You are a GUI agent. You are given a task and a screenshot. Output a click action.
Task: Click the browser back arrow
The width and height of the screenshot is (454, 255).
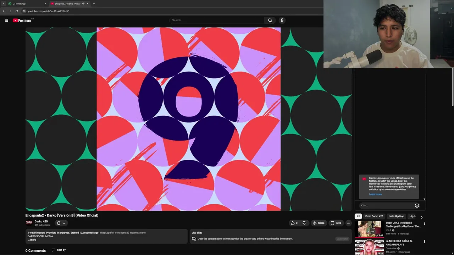(4, 11)
